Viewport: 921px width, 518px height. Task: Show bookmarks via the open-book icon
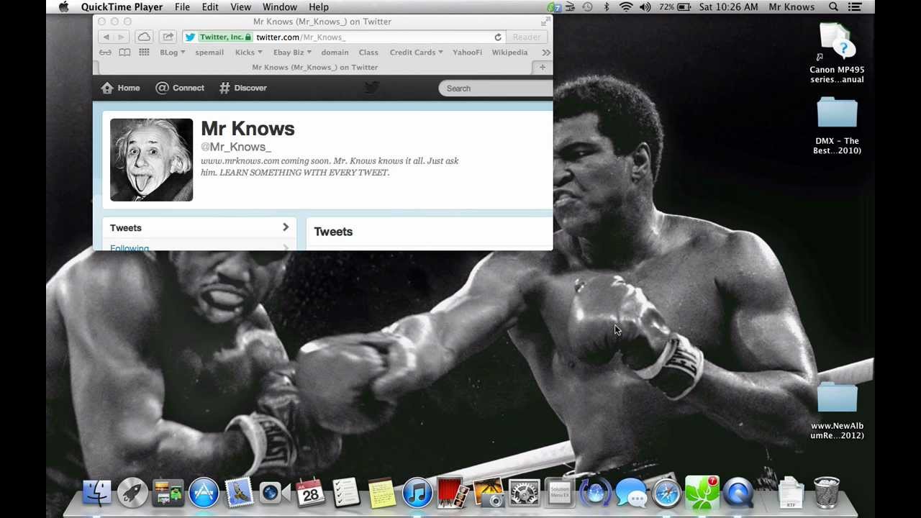(124, 53)
